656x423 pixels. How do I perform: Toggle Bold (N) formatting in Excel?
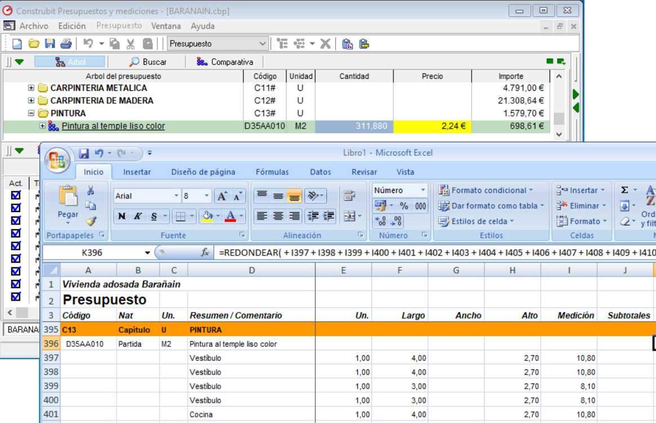coord(122,216)
